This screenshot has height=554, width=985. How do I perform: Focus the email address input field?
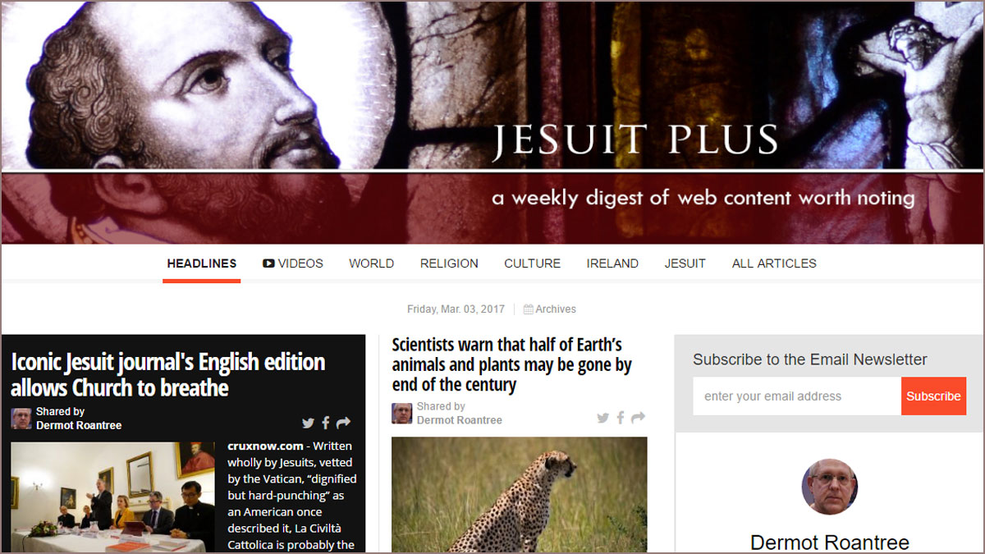(797, 396)
